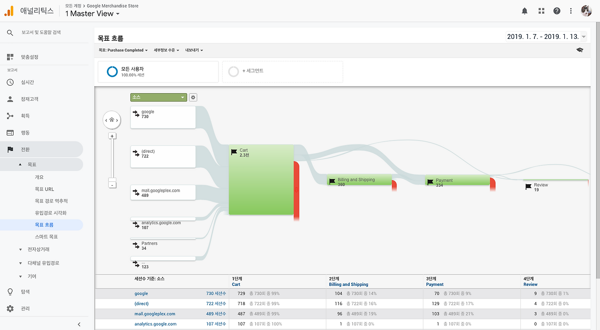Click the 행동 behavior icon

tap(10, 133)
